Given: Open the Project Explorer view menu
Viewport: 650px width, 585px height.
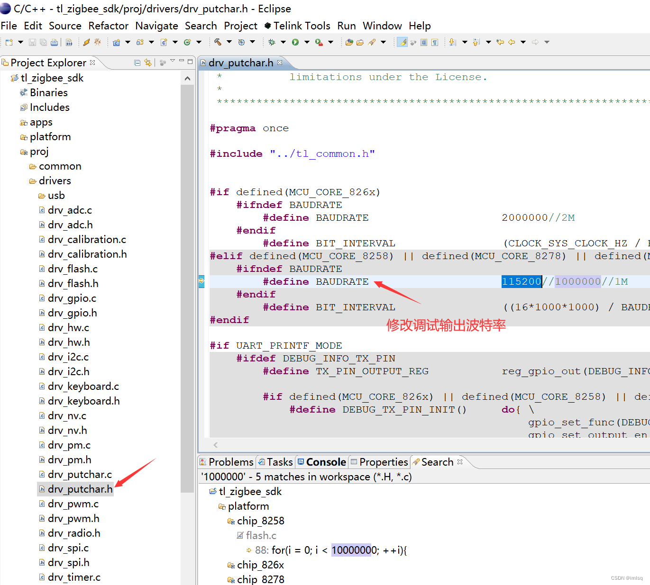Looking at the screenshot, I should pyautogui.click(x=173, y=61).
